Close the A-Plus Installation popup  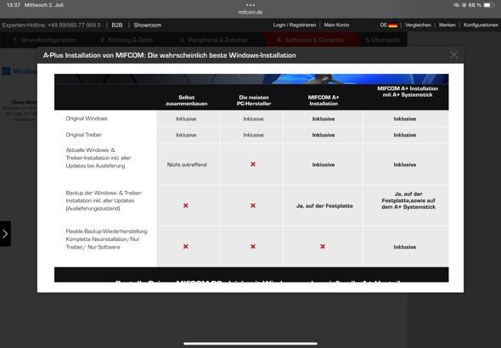453,55
